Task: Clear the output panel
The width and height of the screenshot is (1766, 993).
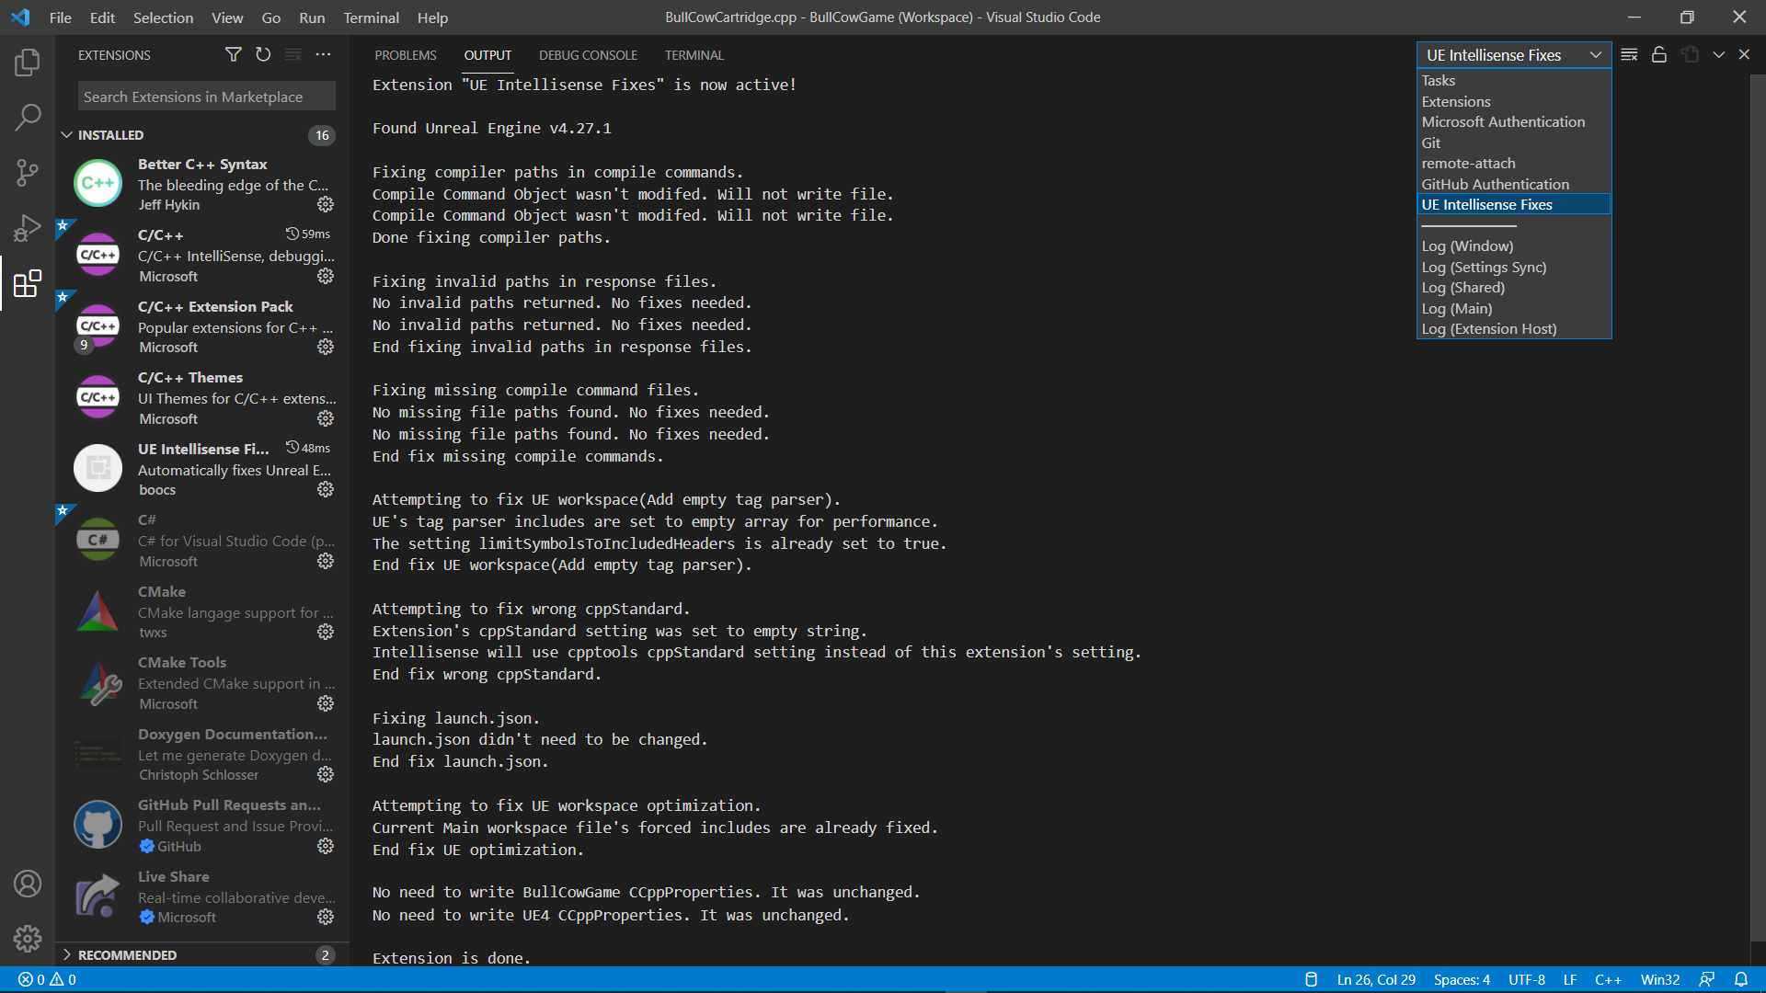Action: (x=1629, y=55)
